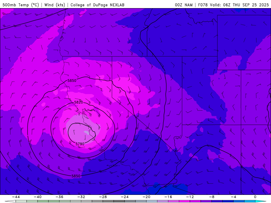Image resolution: width=271 pixels, height=203 pixels.
Task: Click the 0 color scale label
Action: (x=255, y=197)
